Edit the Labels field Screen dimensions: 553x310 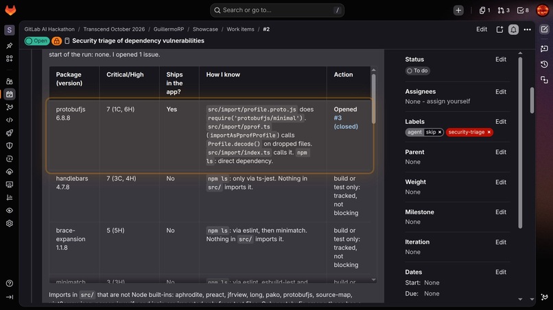(500, 122)
